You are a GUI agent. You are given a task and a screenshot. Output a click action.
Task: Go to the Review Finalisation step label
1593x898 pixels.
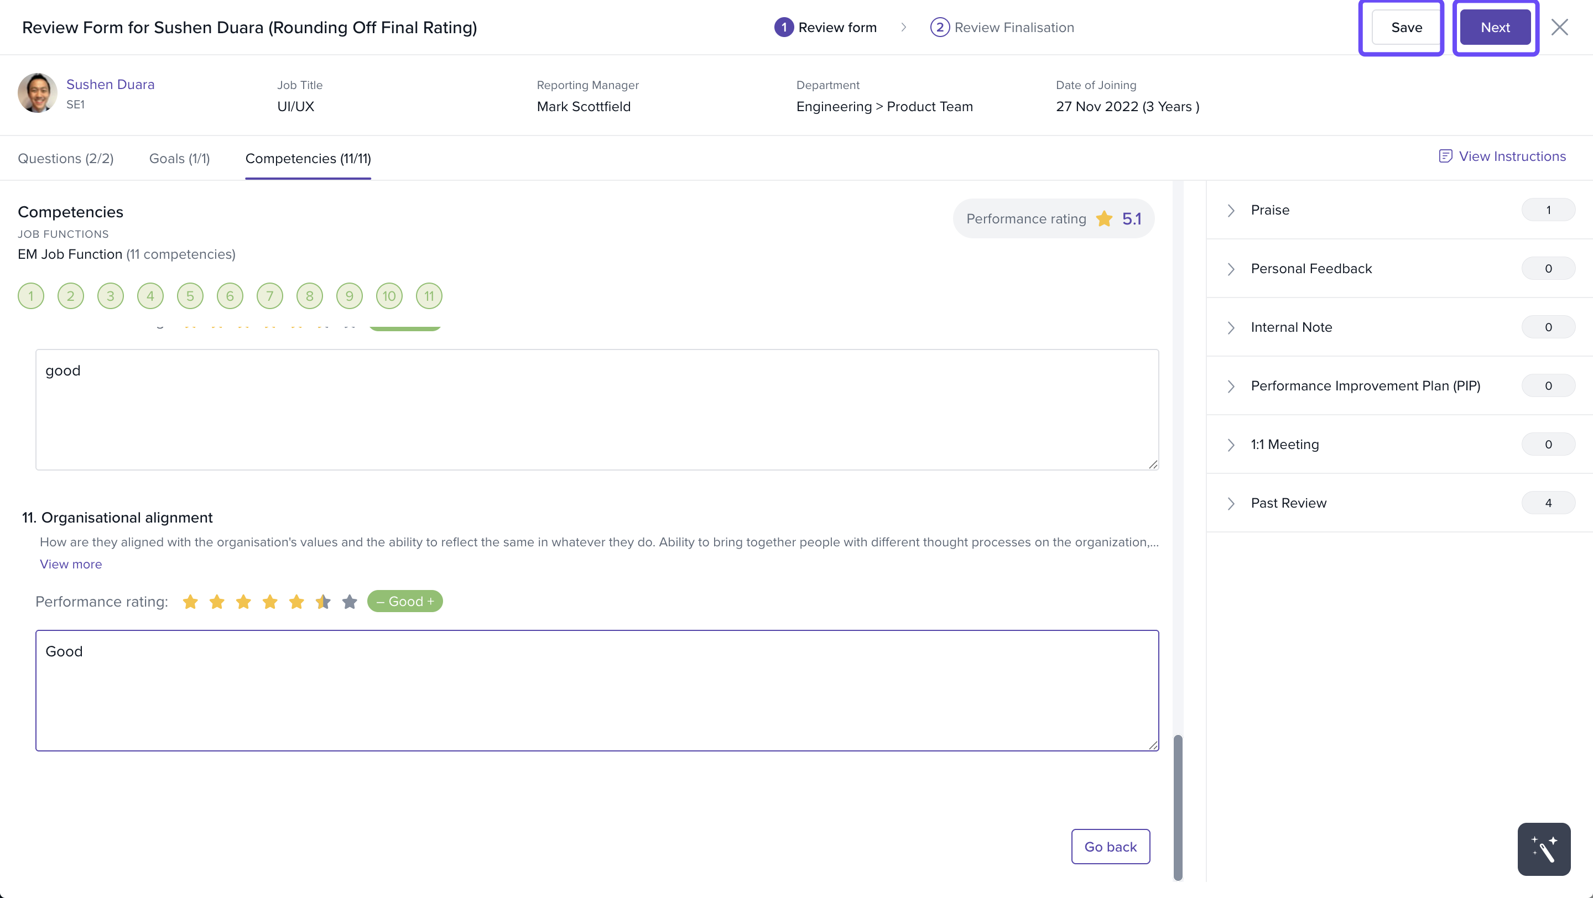pos(1014,27)
